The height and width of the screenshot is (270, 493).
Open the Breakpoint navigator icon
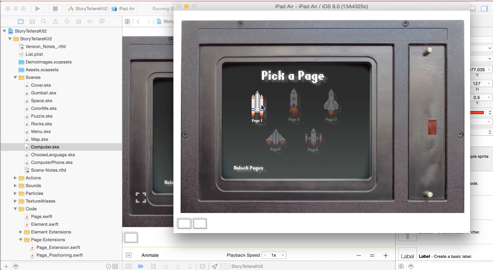[x=90, y=21]
